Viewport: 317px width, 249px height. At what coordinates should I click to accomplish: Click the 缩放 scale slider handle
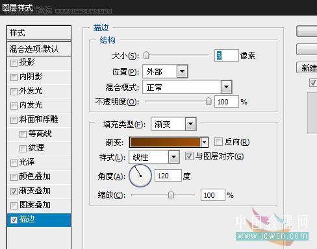(171, 195)
